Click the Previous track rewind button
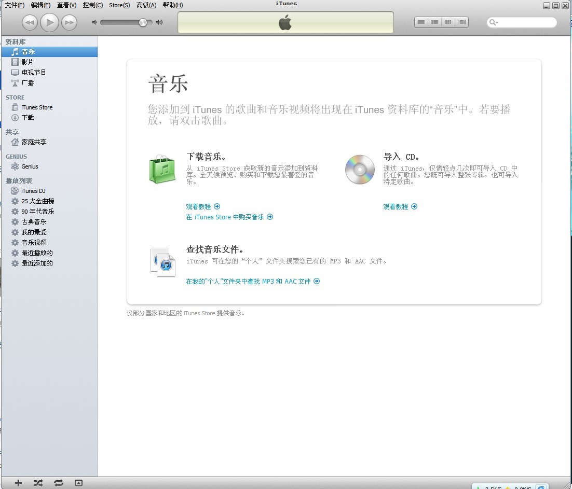This screenshot has height=489, width=572. tap(30, 23)
